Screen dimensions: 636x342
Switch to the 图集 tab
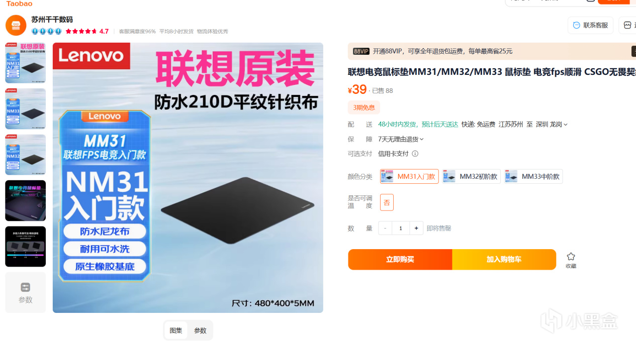176,330
